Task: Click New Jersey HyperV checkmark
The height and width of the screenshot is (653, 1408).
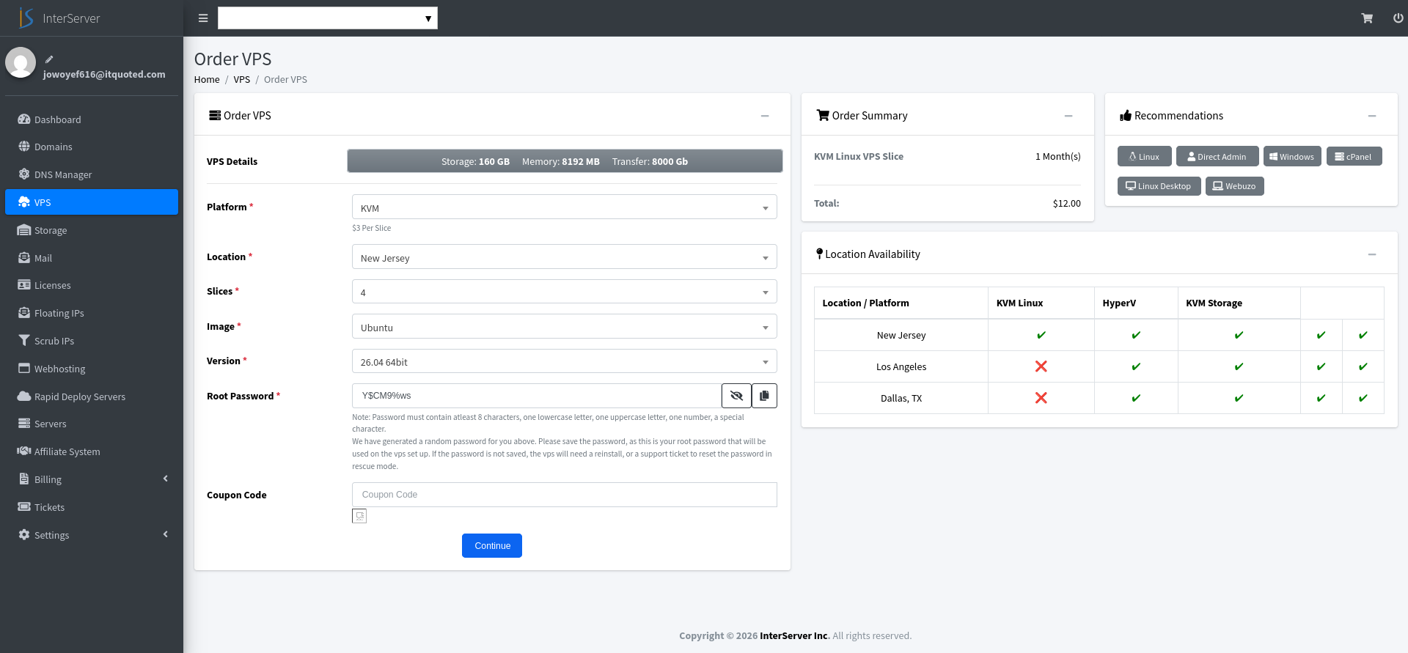Action: (x=1136, y=335)
